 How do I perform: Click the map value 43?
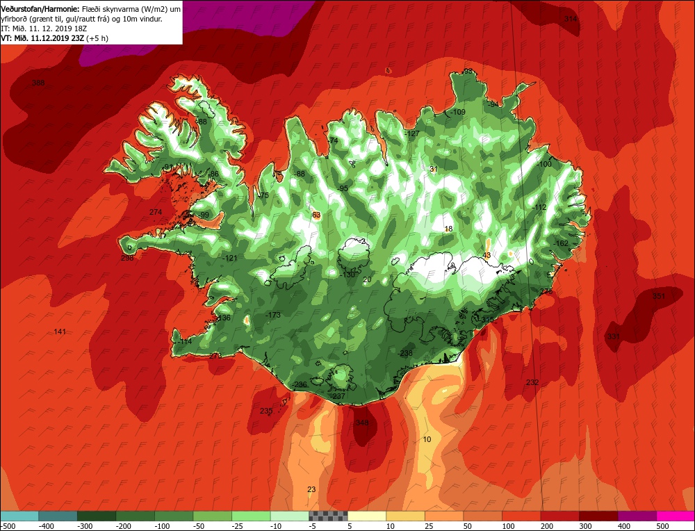click(486, 255)
